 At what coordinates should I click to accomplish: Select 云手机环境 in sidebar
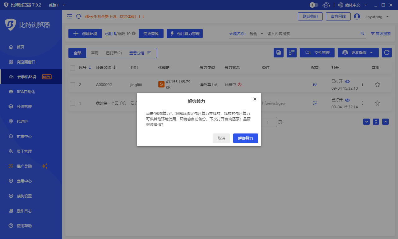[x=31, y=77]
